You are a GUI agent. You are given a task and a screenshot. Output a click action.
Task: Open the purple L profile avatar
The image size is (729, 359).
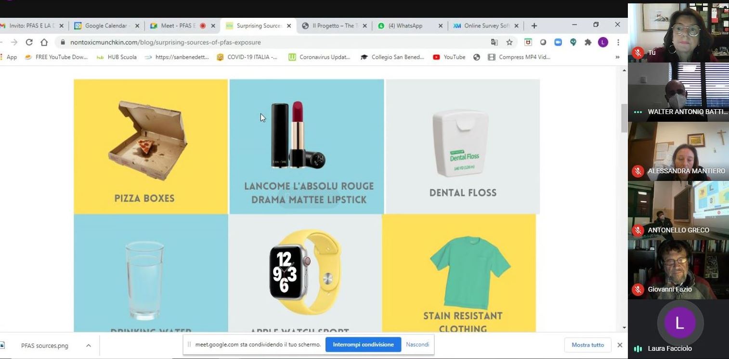click(603, 42)
